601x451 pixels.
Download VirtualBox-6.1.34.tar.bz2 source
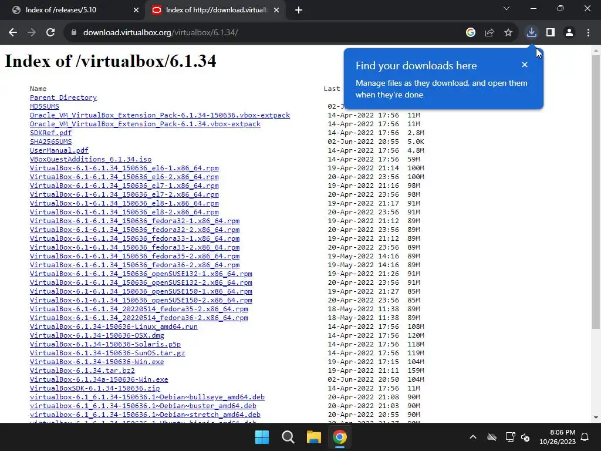[x=82, y=371]
